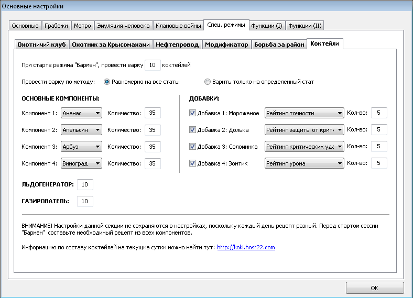Open the Грабежи tab
Screen dimensions: 413x298
coord(56,26)
